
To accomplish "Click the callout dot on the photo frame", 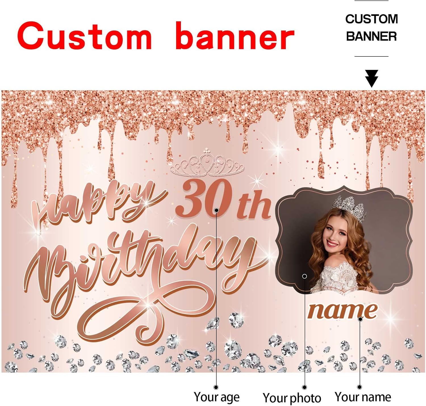I will click(304, 276).
